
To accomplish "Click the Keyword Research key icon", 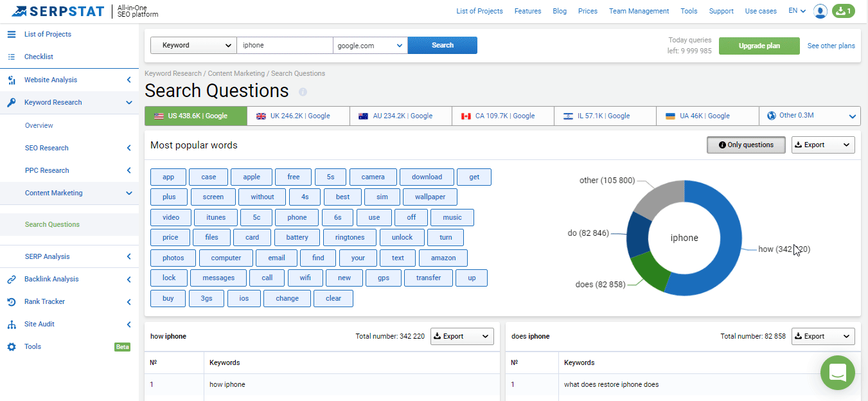I will coord(12,102).
